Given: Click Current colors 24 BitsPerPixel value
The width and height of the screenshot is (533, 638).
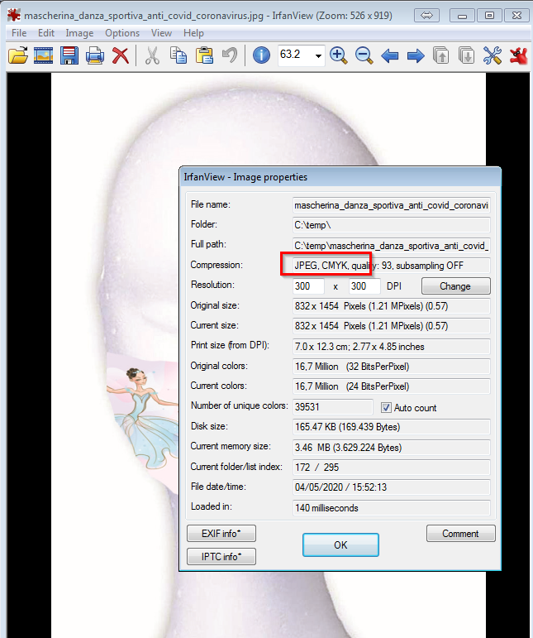Looking at the screenshot, I should pyautogui.click(x=391, y=386).
